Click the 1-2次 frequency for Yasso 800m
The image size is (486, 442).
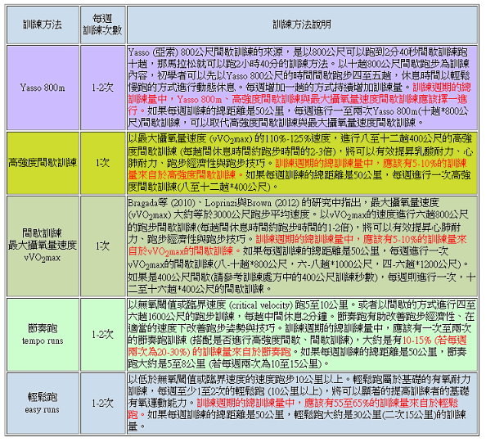[103, 88]
